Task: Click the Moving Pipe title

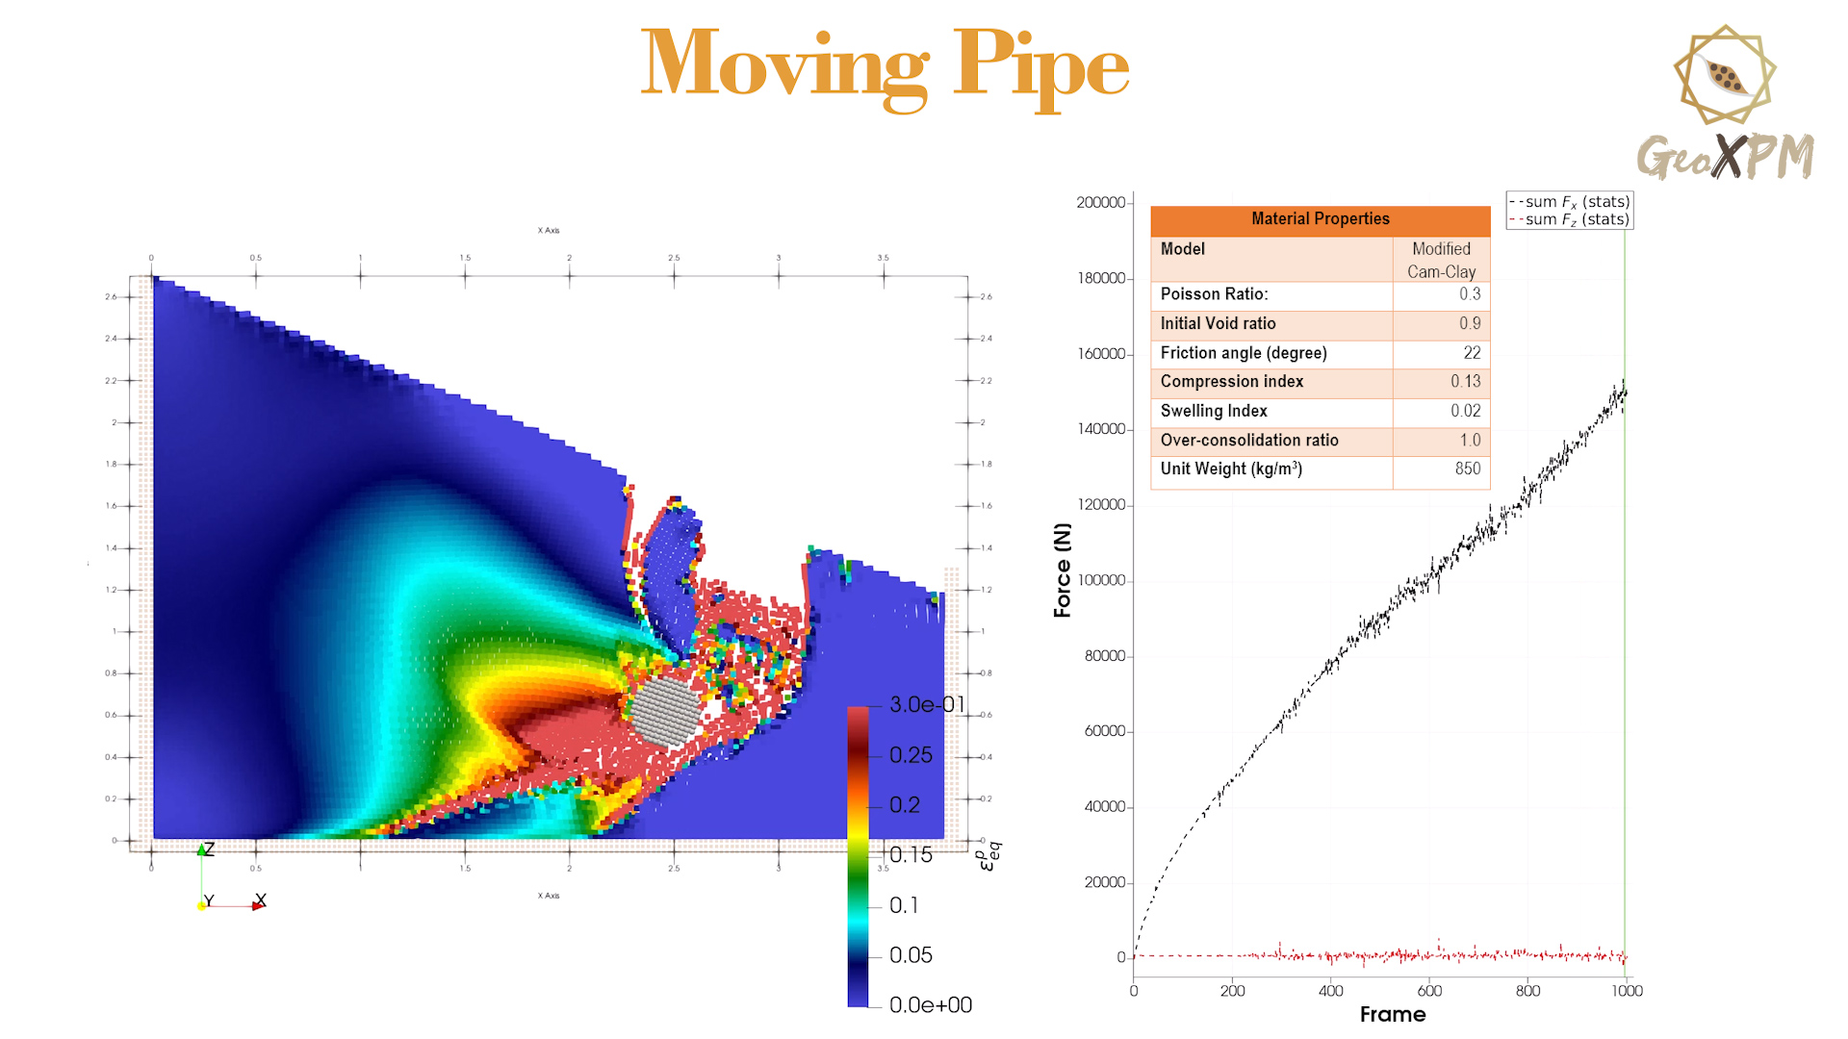Action: point(885,65)
